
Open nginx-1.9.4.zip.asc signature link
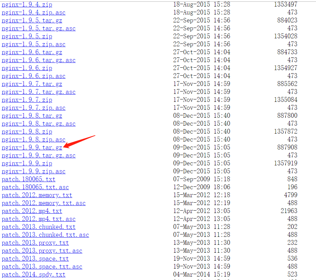(33, 12)
